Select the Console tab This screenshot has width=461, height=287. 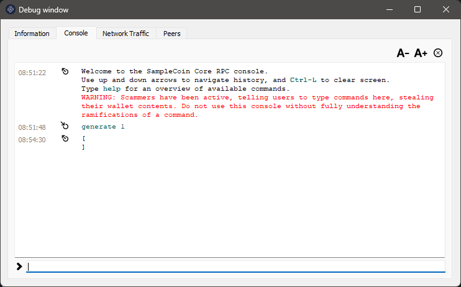click(x=76, y=33)
